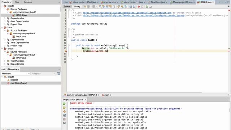Start macro recording with red circle icon
This screenshot has height=130, width=231.
click(x=139, y=6)
